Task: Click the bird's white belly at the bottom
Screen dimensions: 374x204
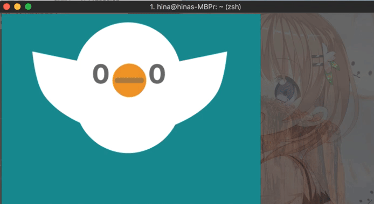Action: tap(128, 138)
